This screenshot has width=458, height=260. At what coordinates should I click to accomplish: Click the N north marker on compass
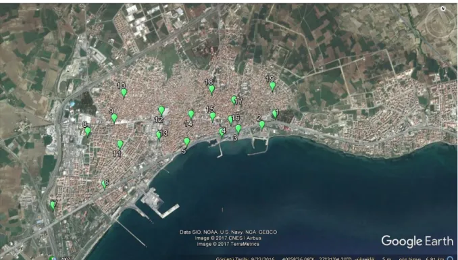[443, 9]
